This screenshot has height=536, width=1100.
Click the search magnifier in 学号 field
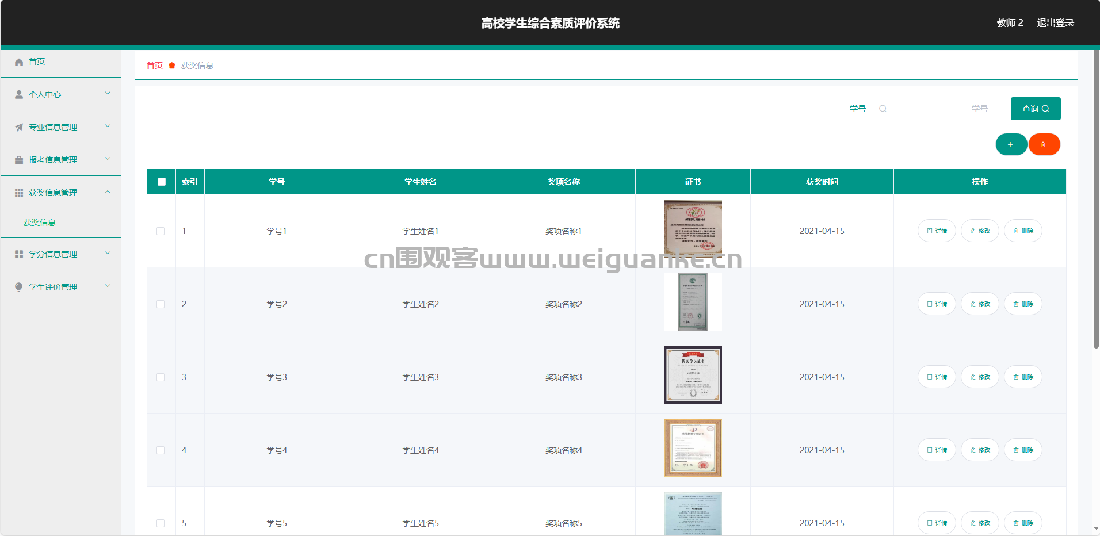click(x=883, y=109)
